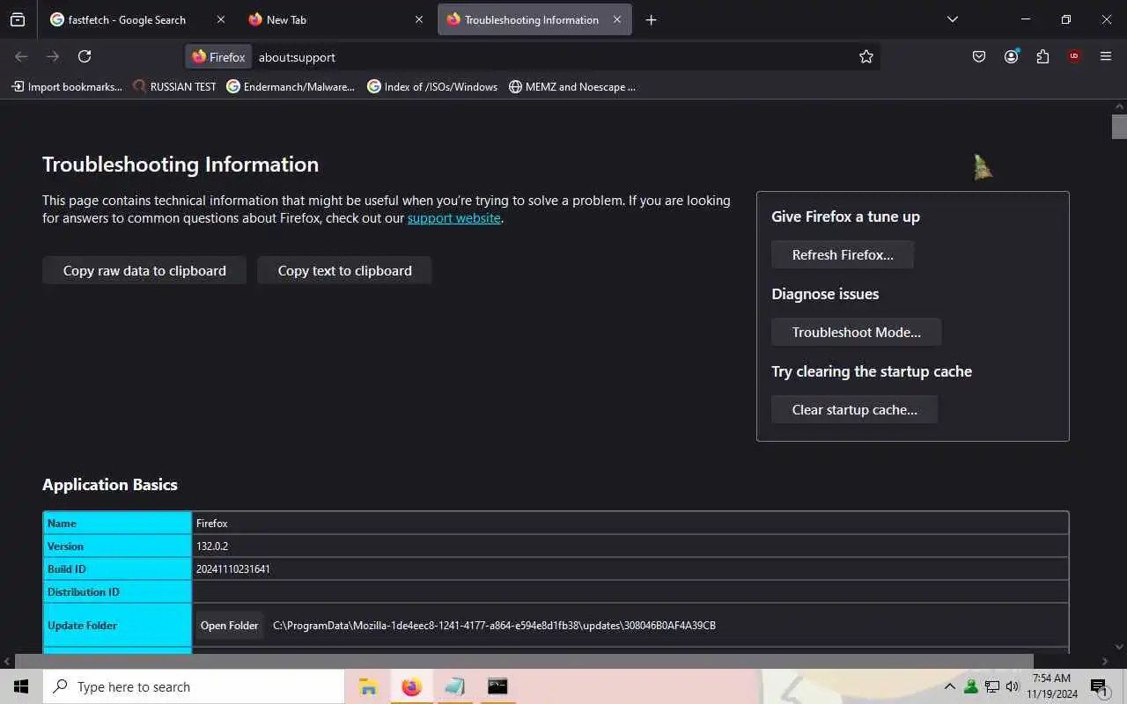Open Firefox account menu
1127x704 pixels.
pos(1011,56)
